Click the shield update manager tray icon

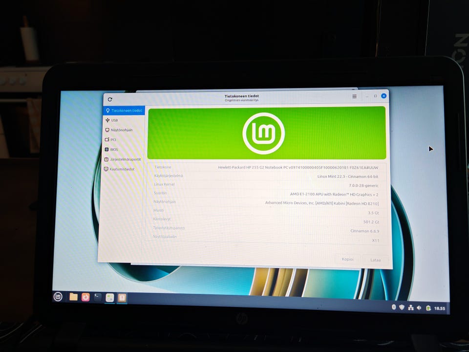coord(402,307)
